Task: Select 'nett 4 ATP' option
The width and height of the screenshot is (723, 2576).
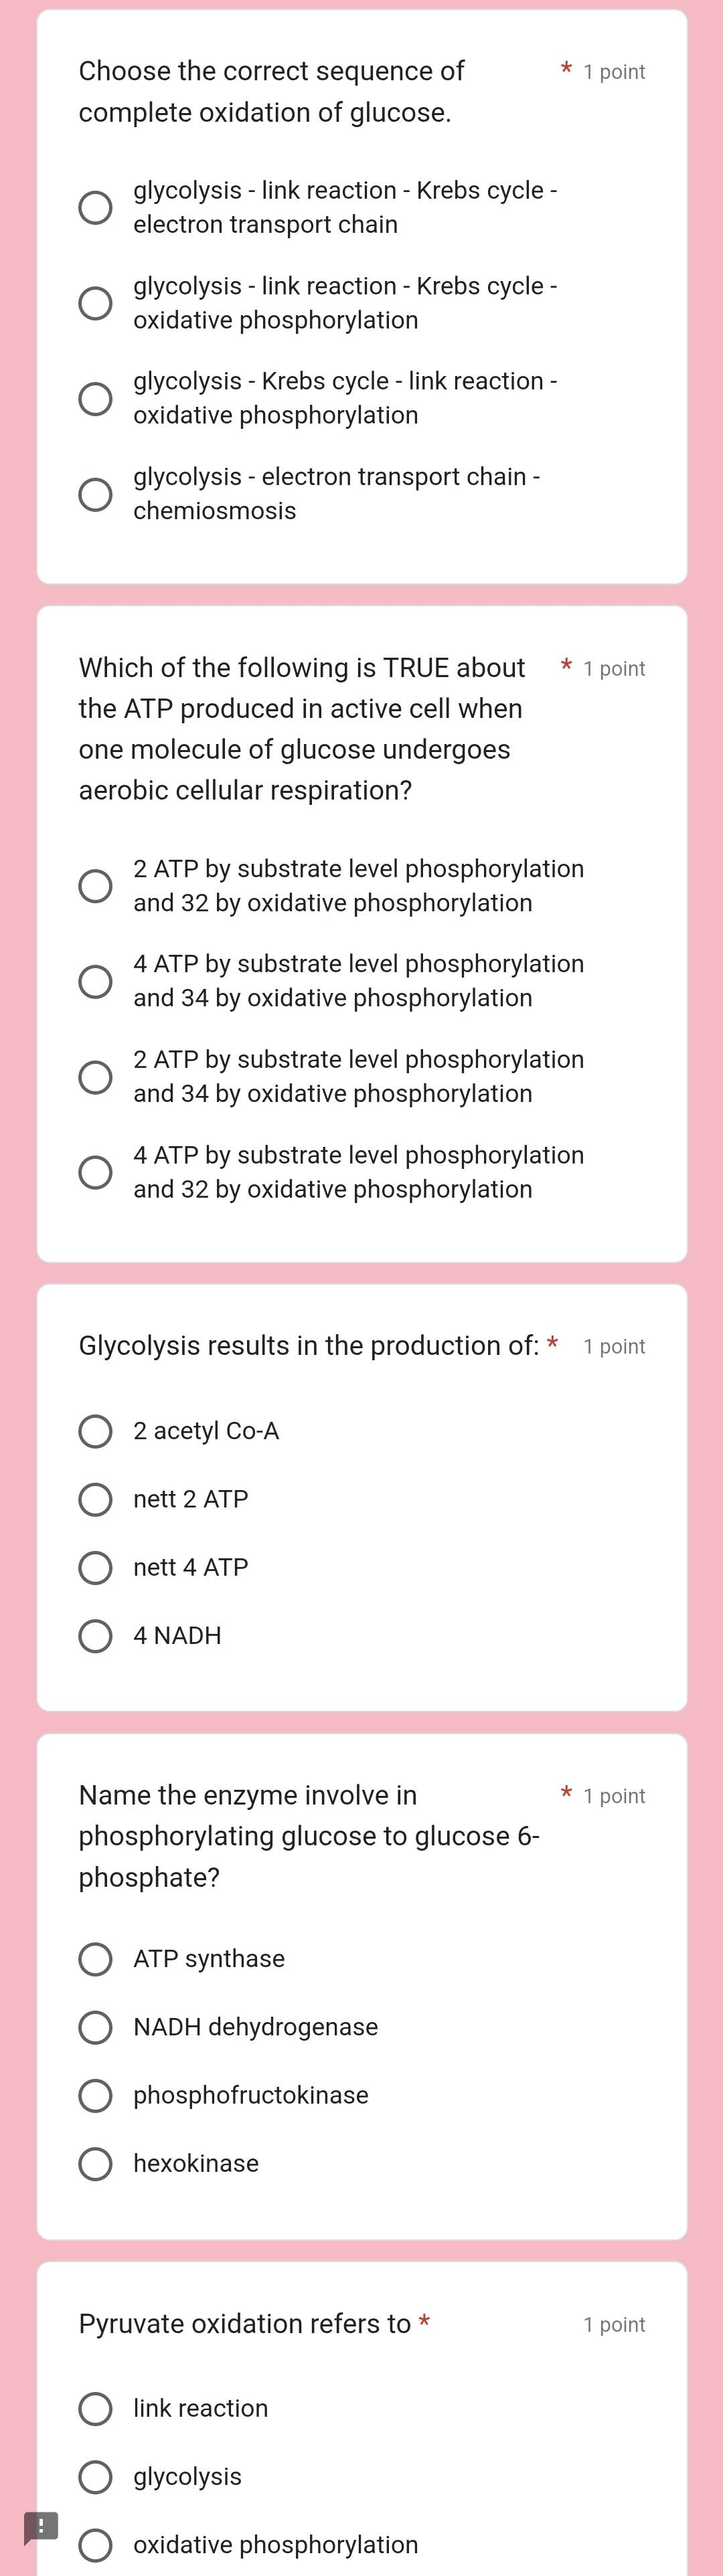Action: [x=96, y=1567]
